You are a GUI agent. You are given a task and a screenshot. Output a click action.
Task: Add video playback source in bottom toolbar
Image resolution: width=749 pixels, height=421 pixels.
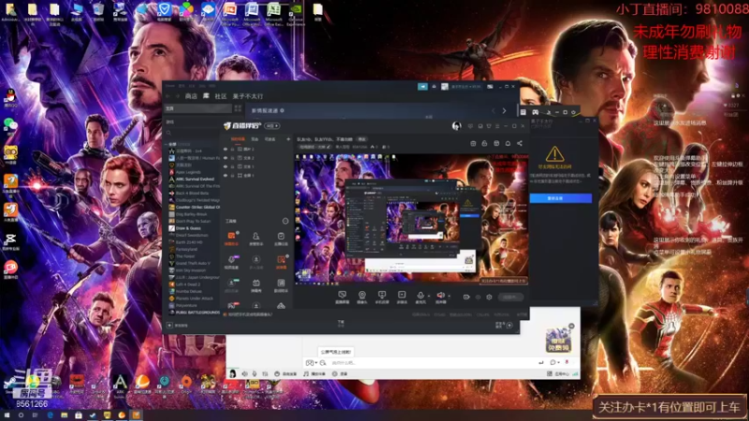[x=402, y=297]
